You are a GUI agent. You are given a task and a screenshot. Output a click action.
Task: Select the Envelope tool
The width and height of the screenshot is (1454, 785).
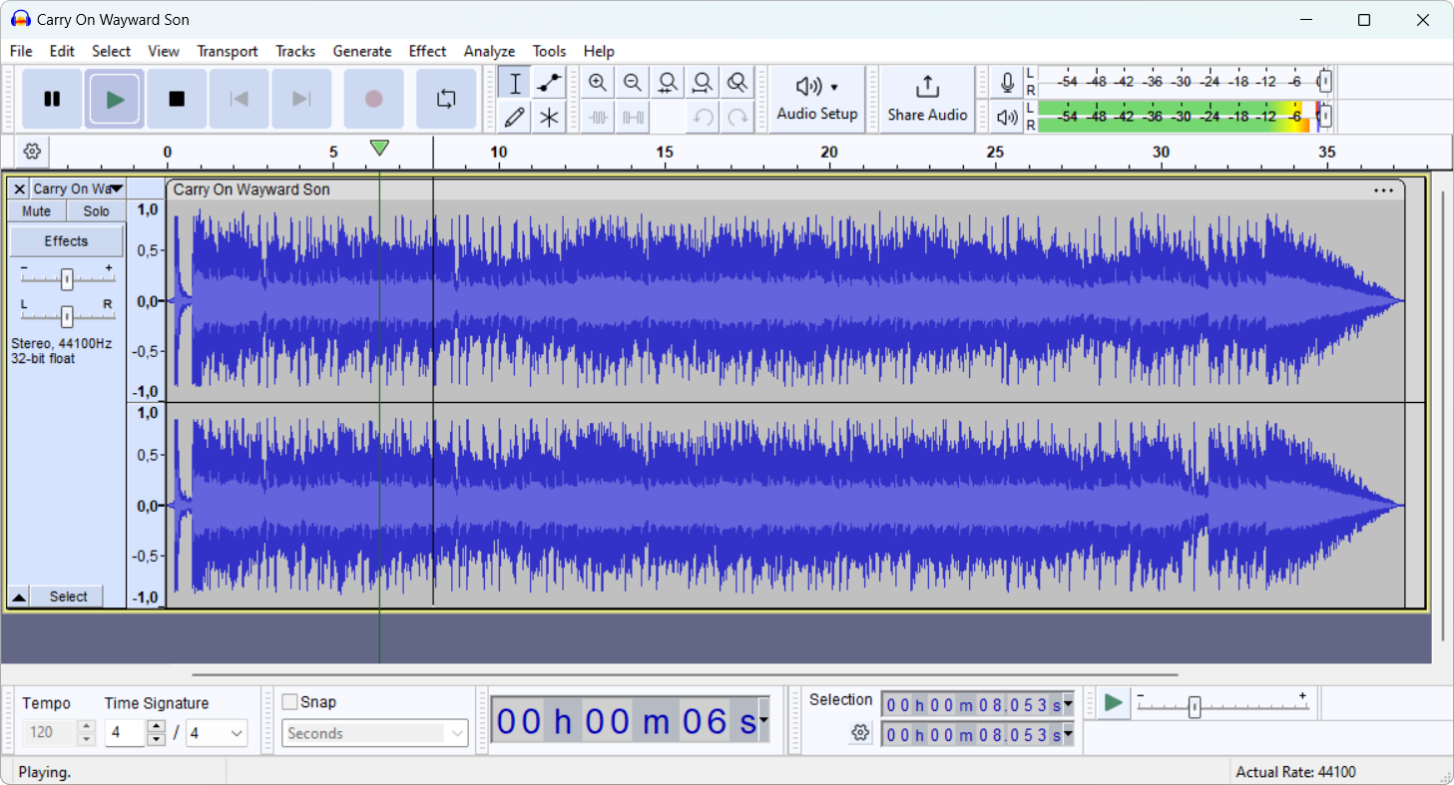click(x=549, y=83)
